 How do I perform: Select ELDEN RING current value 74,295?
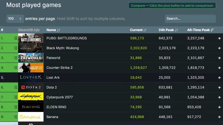(136, 107)
